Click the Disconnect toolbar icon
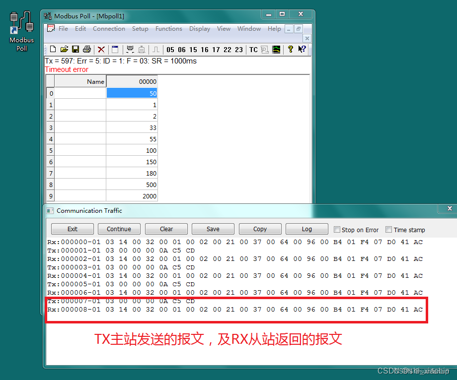Viewport: 457px width, 380px height. click(142, 50)
